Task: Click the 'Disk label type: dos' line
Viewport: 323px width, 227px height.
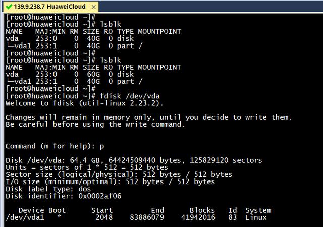Action: [48, 189]
